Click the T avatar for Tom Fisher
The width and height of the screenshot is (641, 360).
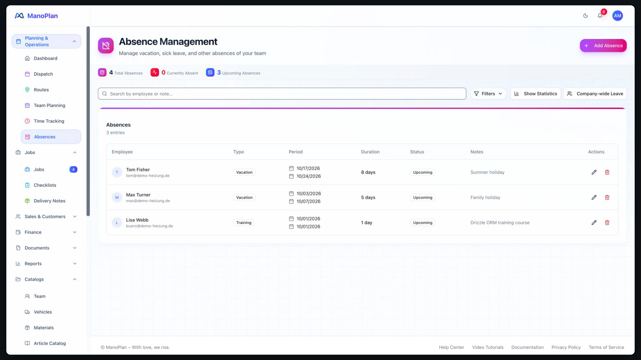point(117,172)
